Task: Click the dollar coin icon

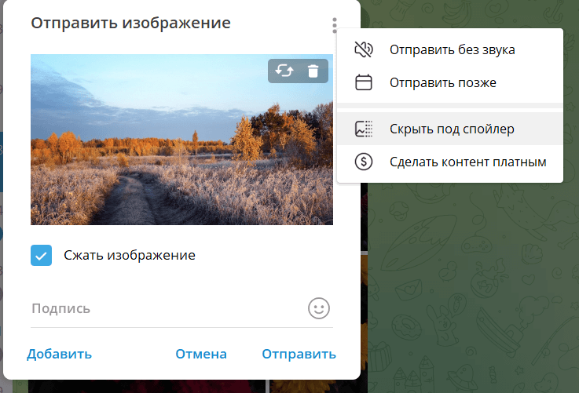Action: [x=364, y=162]
